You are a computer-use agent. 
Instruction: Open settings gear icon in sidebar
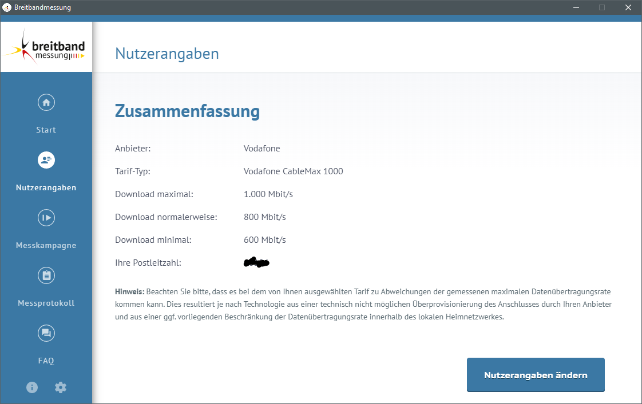61,387
